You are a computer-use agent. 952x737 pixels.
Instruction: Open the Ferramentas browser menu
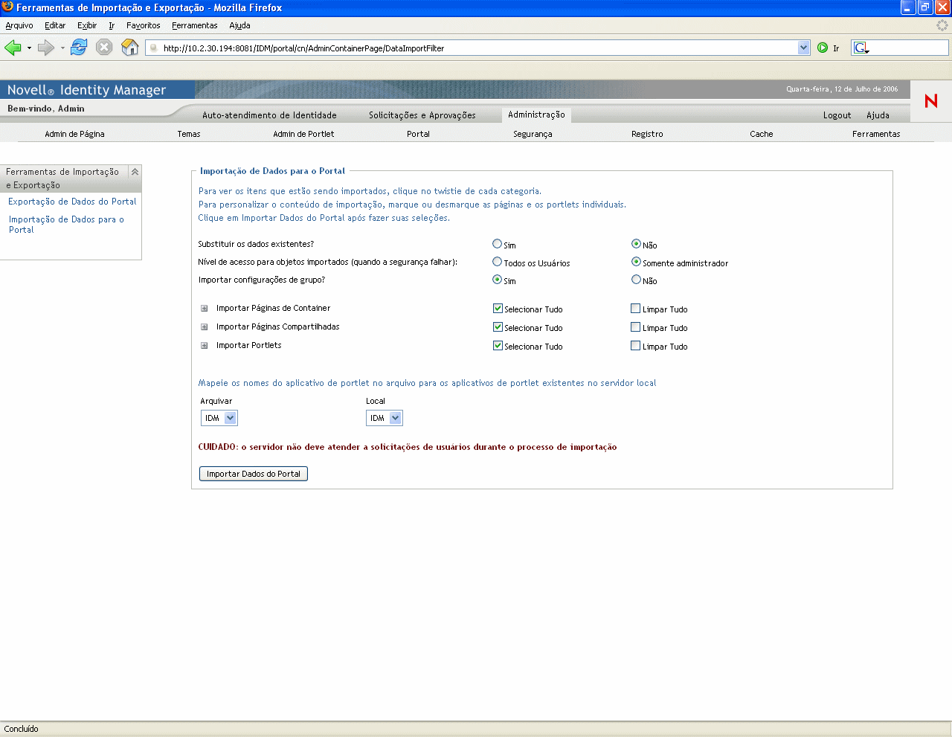[195, 25]
